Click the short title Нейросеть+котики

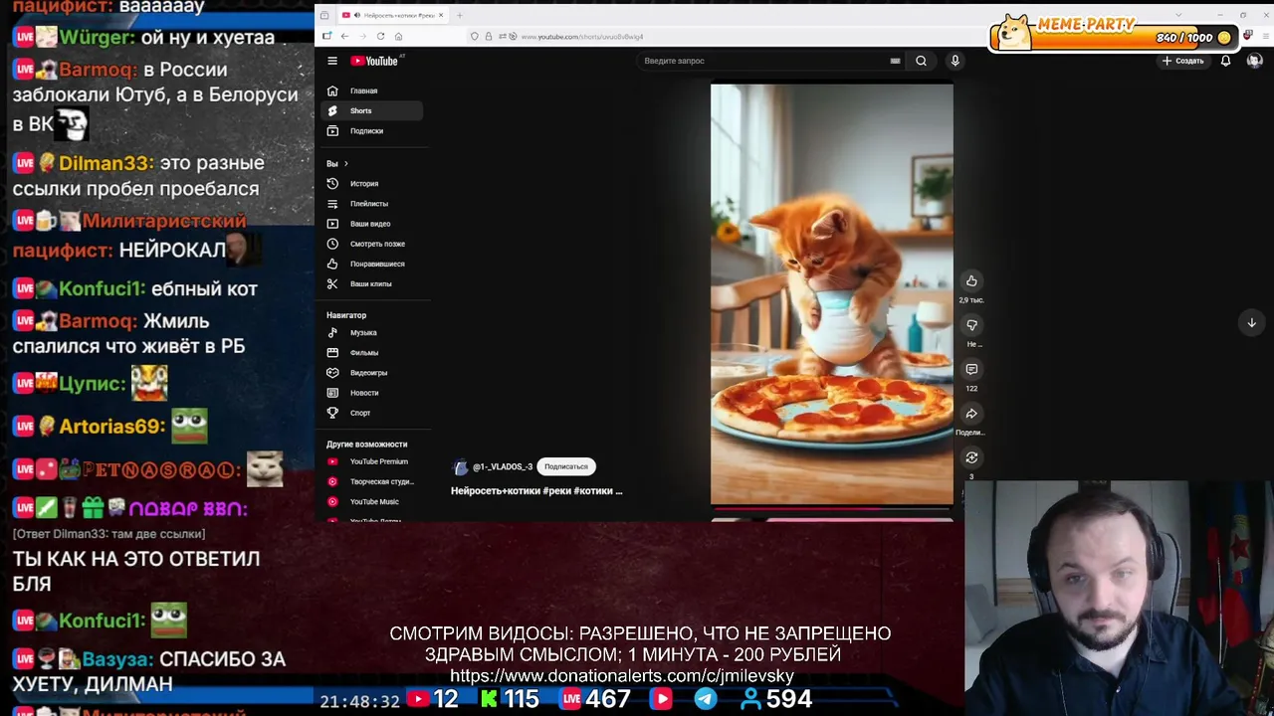pyautogui.click(x=536, y=490)
